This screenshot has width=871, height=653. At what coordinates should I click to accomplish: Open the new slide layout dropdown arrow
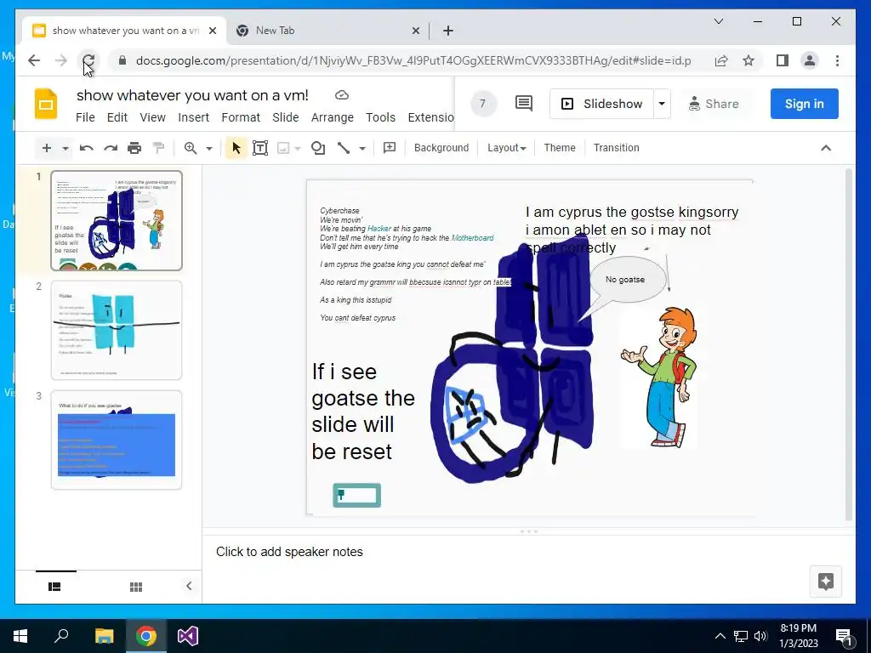[x=65, y=148]
